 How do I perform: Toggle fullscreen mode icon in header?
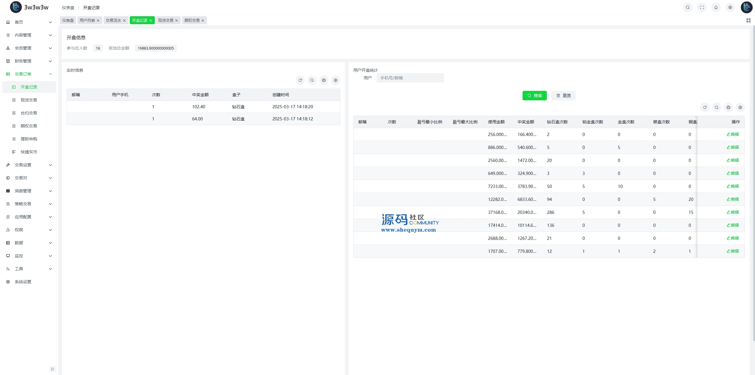click(702, 7)
